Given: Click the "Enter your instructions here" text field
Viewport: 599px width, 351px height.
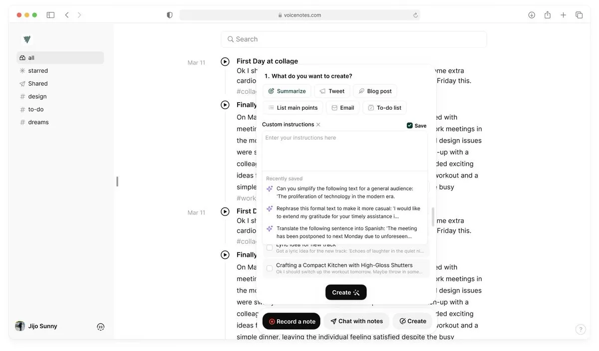Looking at the screenshot, I should [345, 151].
